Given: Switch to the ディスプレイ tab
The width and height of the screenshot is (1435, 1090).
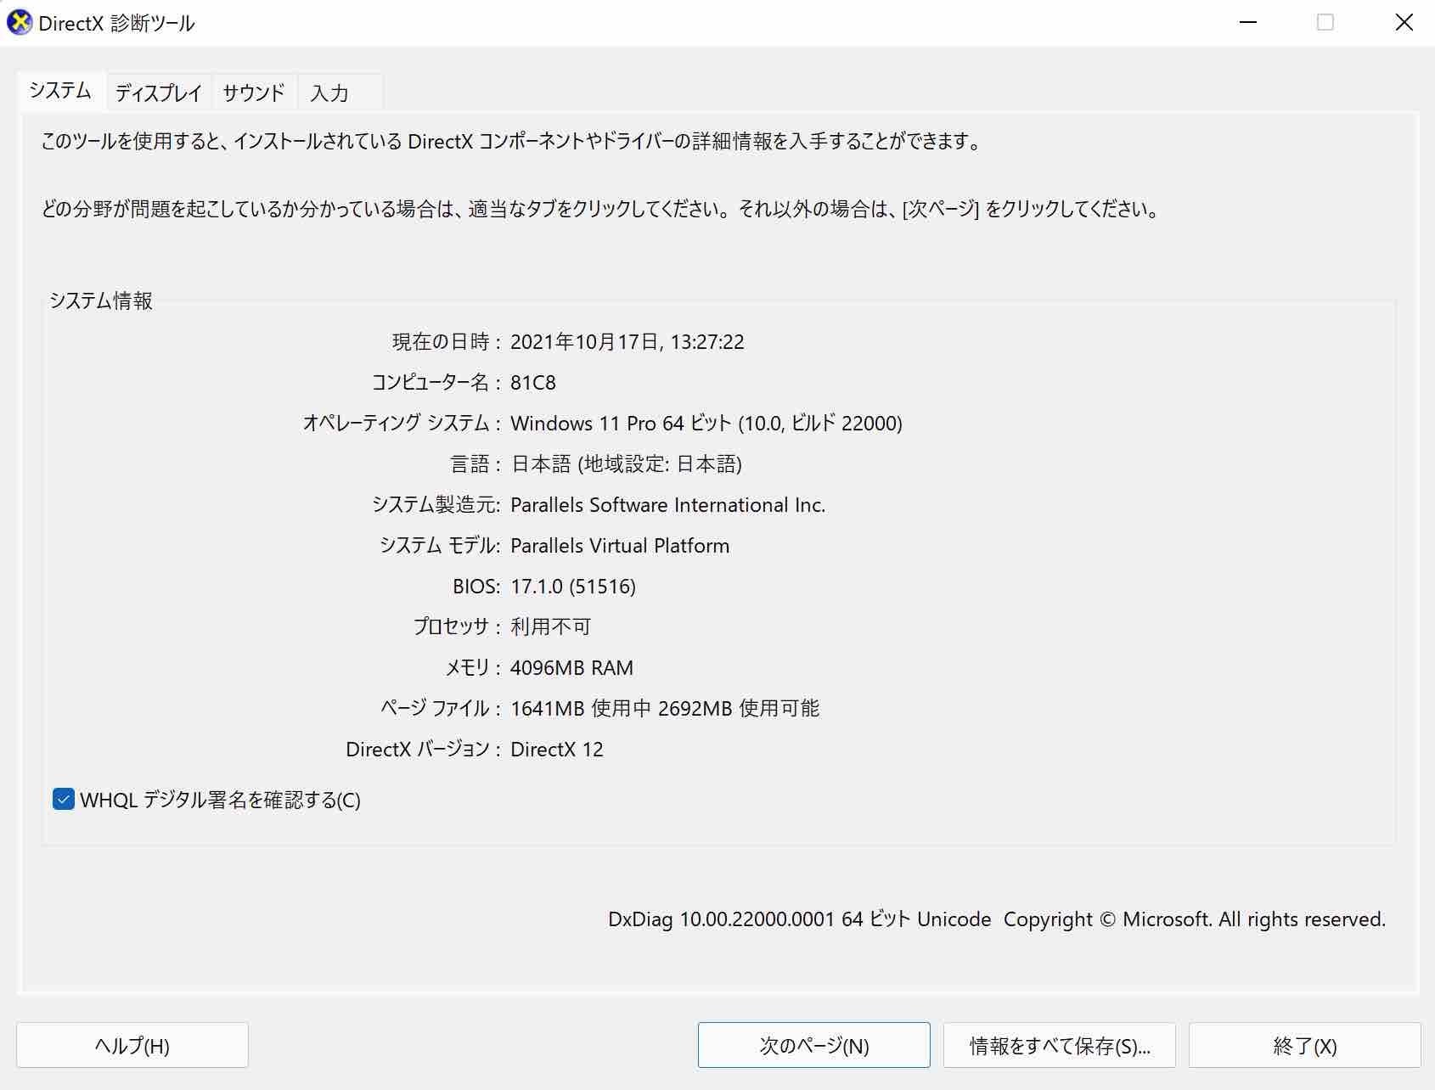Looking at the screenshot, I should (159, 93).
